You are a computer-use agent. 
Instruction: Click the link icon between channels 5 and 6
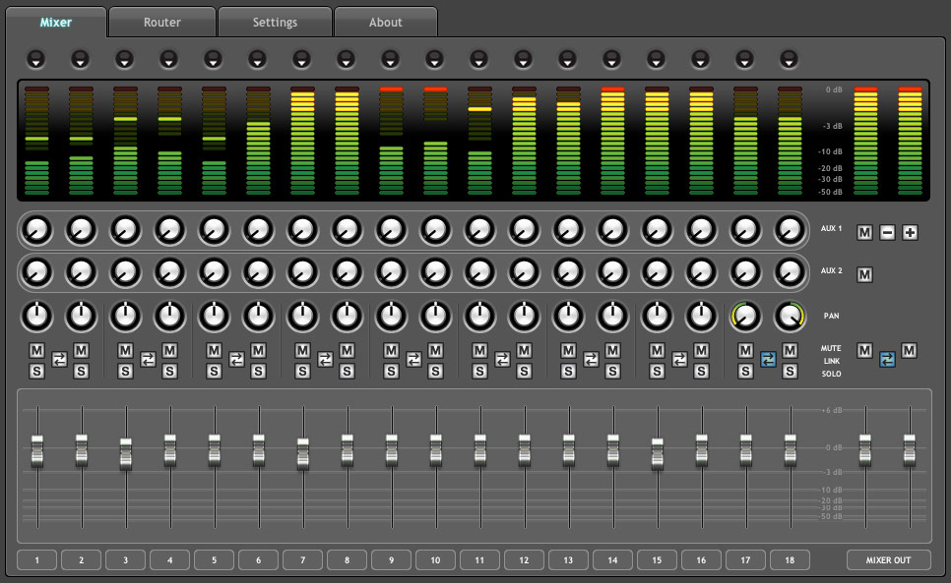pyautogui.click(x=236, y=360)
